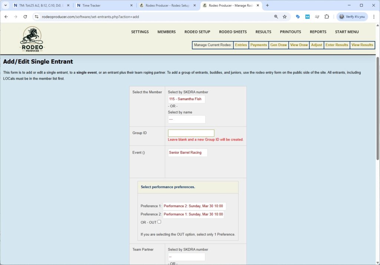
Task: Expand the Preference 1 performance dropdown
Action: 194,206
